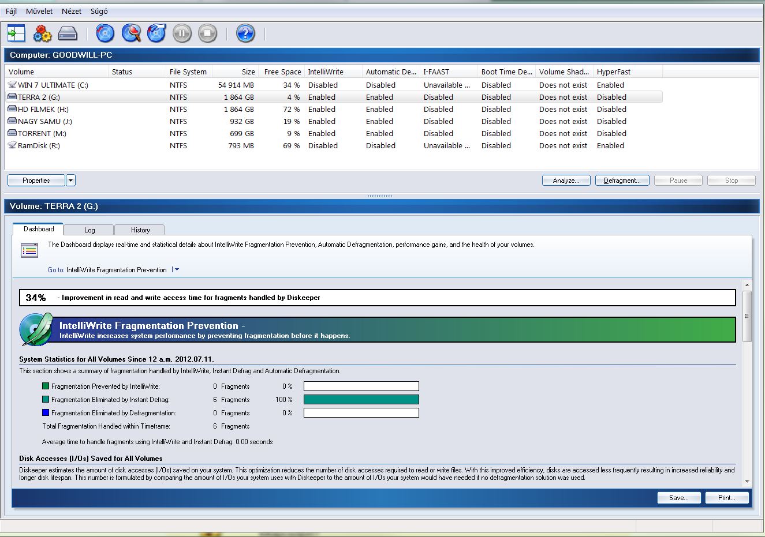
Task: Select the Dashboard tab
Action: click(x=39, y=229)
